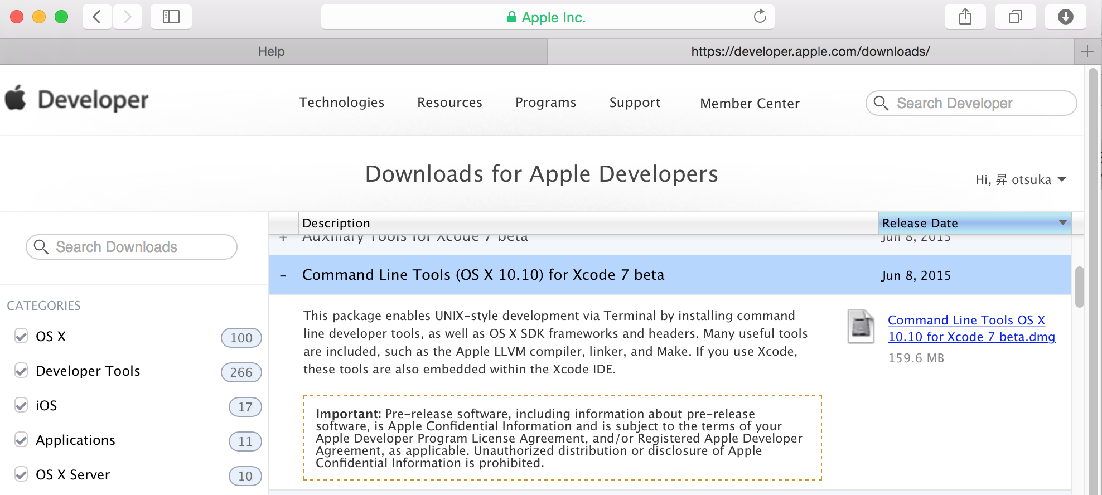The width and height of the screenshot is (1102, 495).
Task: Click the 10 count badge for OS X Server
Action: click(x=245, y=476)
